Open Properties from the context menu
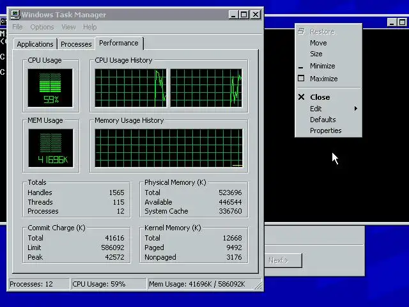Viewport: 409px width, 307px height. click(x=328, y=130)
